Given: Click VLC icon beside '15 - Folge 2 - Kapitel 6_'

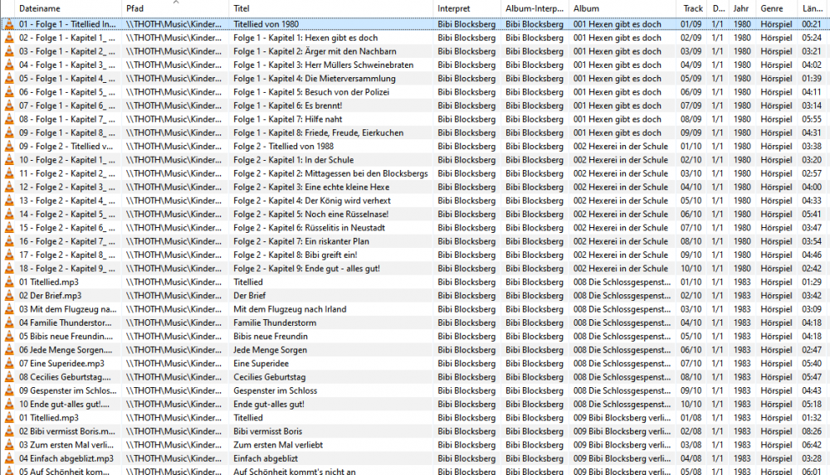Looking at the screenshot, I should click(x=9, y=228).
